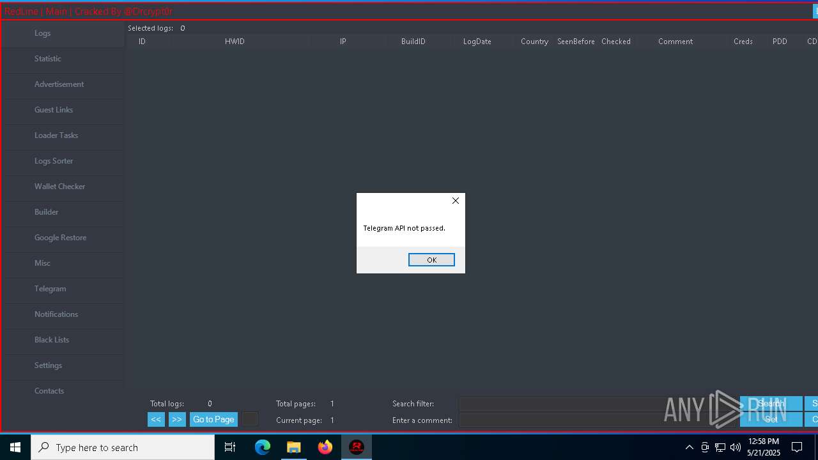
Task: Click the Go to Page button
Action: coord(213,420)
